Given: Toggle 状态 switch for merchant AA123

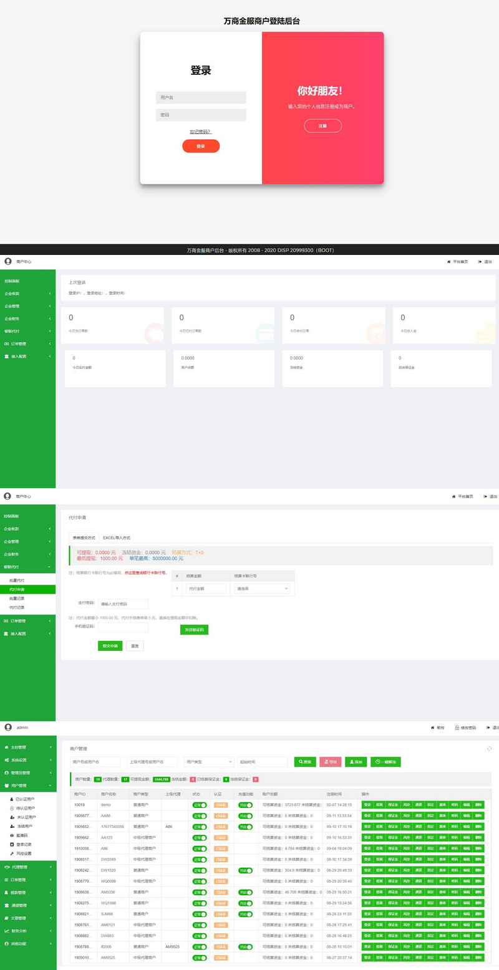Looking at the screenshot, I should [x=200, y=837].
